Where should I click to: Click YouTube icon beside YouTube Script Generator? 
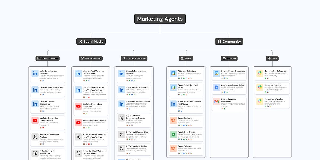78,123
